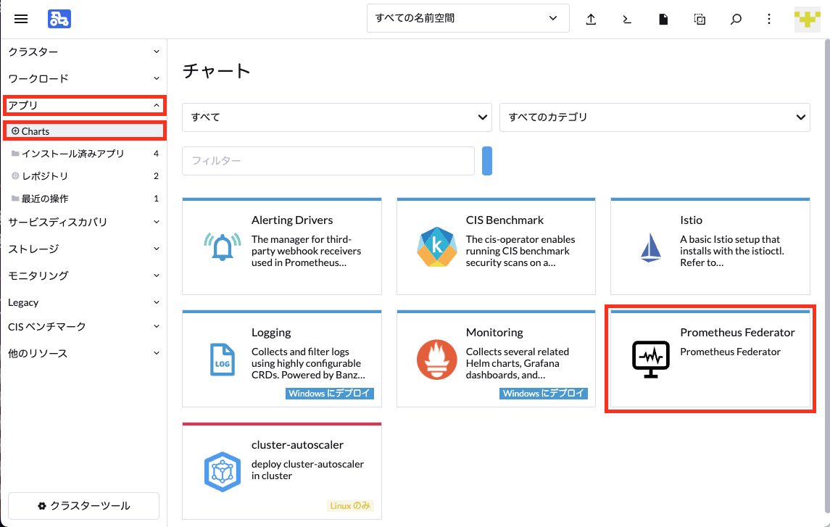830x527 pixels.
Task: Click the gear icon in クラスターツール
Action: tap(42, 506)
